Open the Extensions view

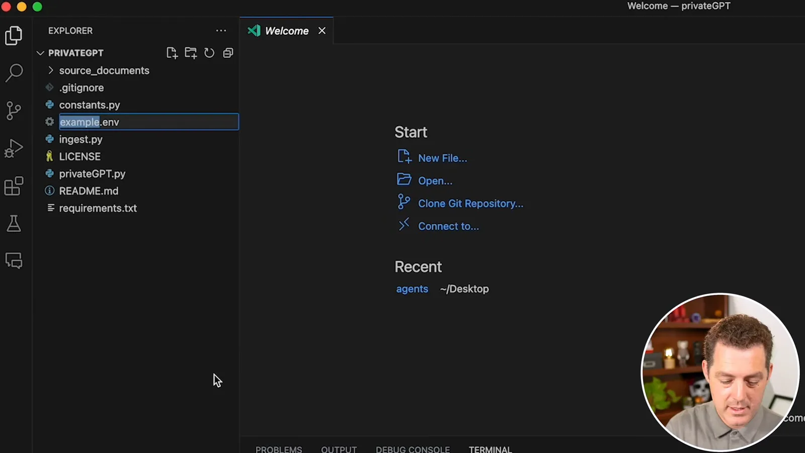[14, 186]
